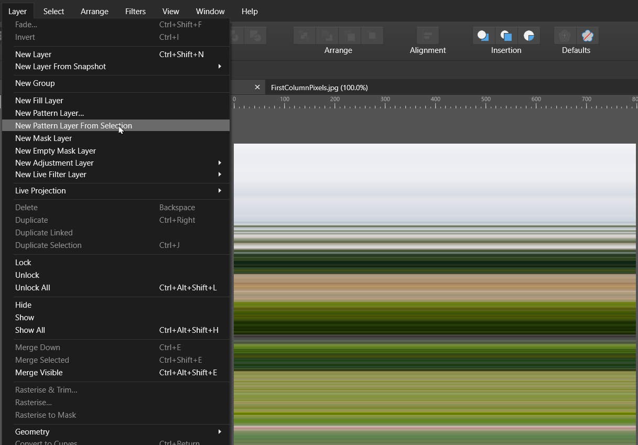Expand the Geometry submenu
Image resolution: width=638 pixels, height=445 pixels.
(116, 432)
